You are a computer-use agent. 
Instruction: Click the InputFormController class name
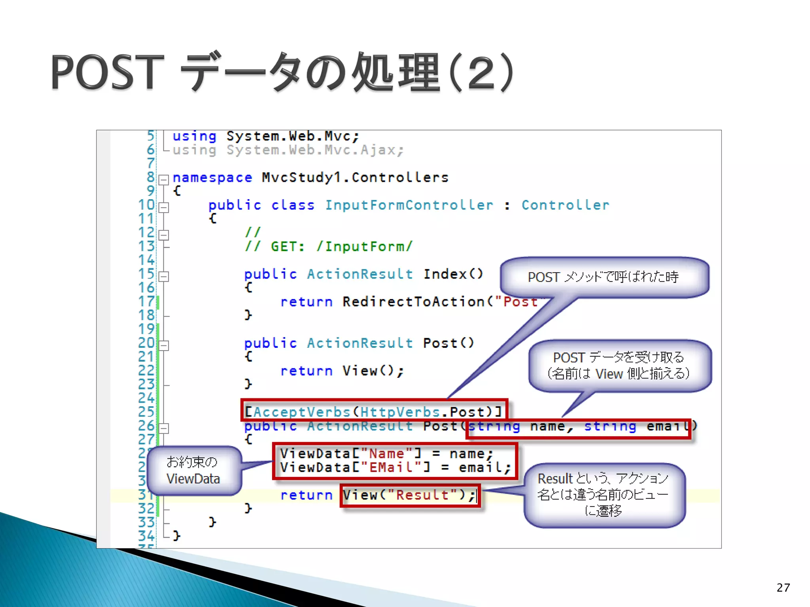click(409, 205)
